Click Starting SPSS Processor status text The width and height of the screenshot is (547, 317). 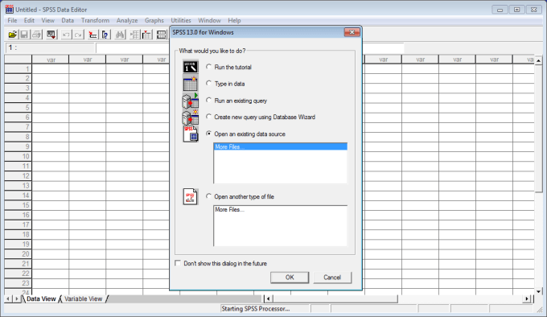pos(255,309)
